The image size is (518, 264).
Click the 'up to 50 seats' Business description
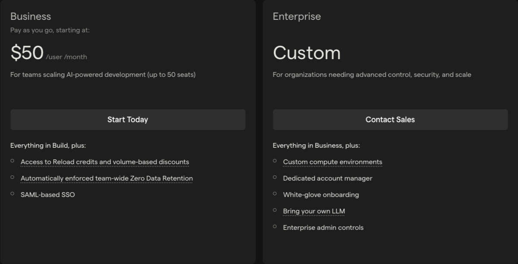click(103, 75)
